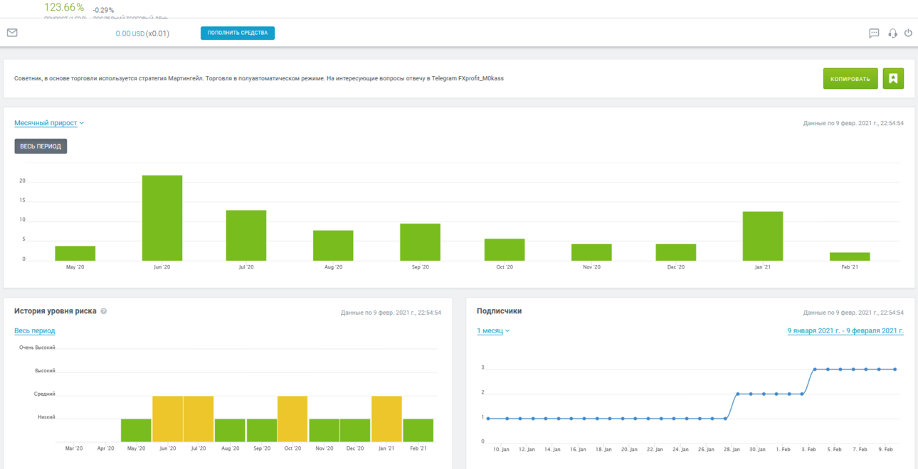Screen dimensions: 918x469
Task: Click the Oct '20 yellow risk level bar
Action: 292,419
